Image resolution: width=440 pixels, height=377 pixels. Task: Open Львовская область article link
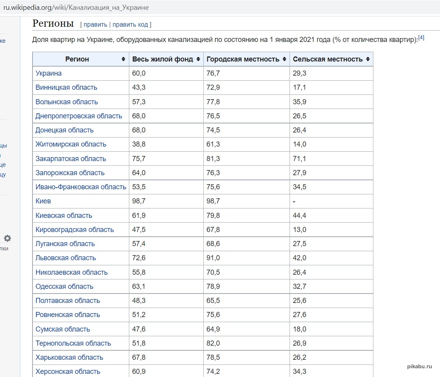coord(65,258)
